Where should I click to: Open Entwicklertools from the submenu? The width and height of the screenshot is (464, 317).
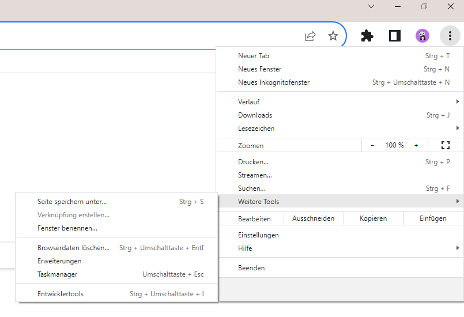coord(61,294)
